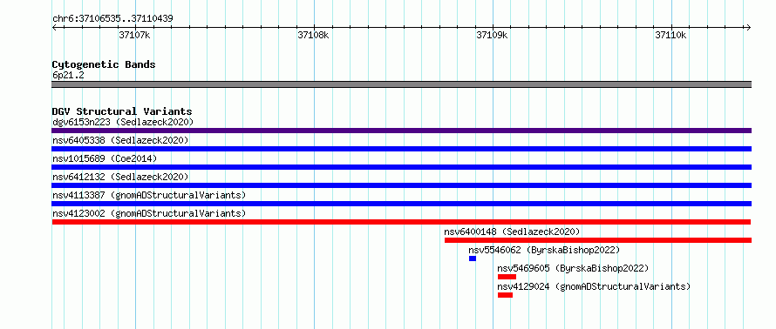Click the blue nsv4113387 variant bar
The image size is (776, 329).
(401, 204)
